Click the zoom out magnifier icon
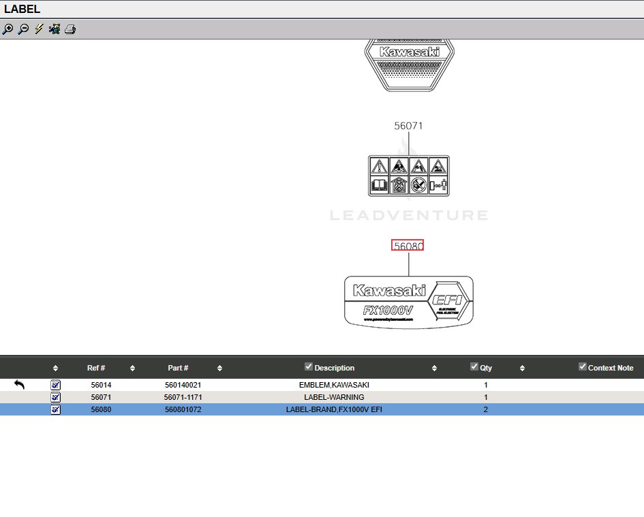 tap(23, 29)
